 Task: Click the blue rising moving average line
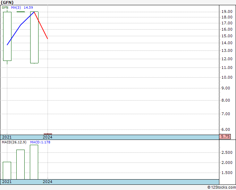coord(20,25)
